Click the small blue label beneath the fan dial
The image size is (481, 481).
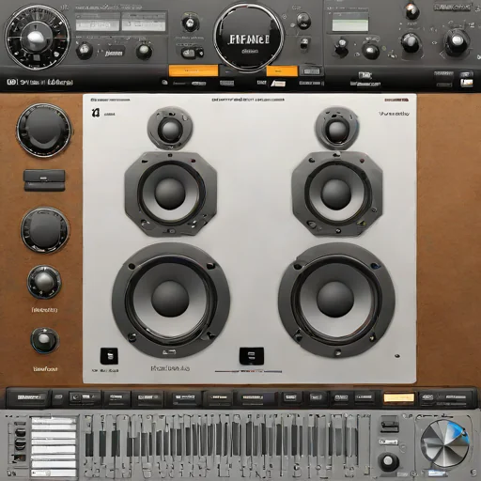pyautogui.click(x=437, y=473)
